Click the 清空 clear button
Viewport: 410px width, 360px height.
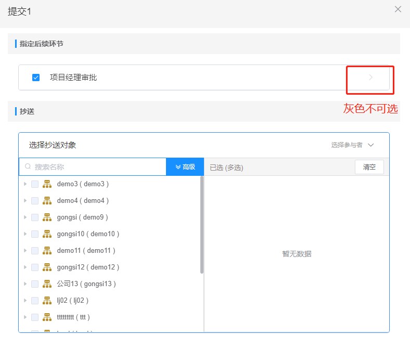(369, 167)
